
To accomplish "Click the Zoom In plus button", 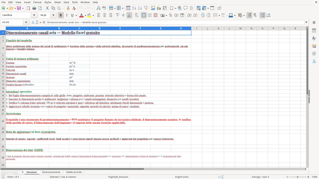I will pos(308,177).
